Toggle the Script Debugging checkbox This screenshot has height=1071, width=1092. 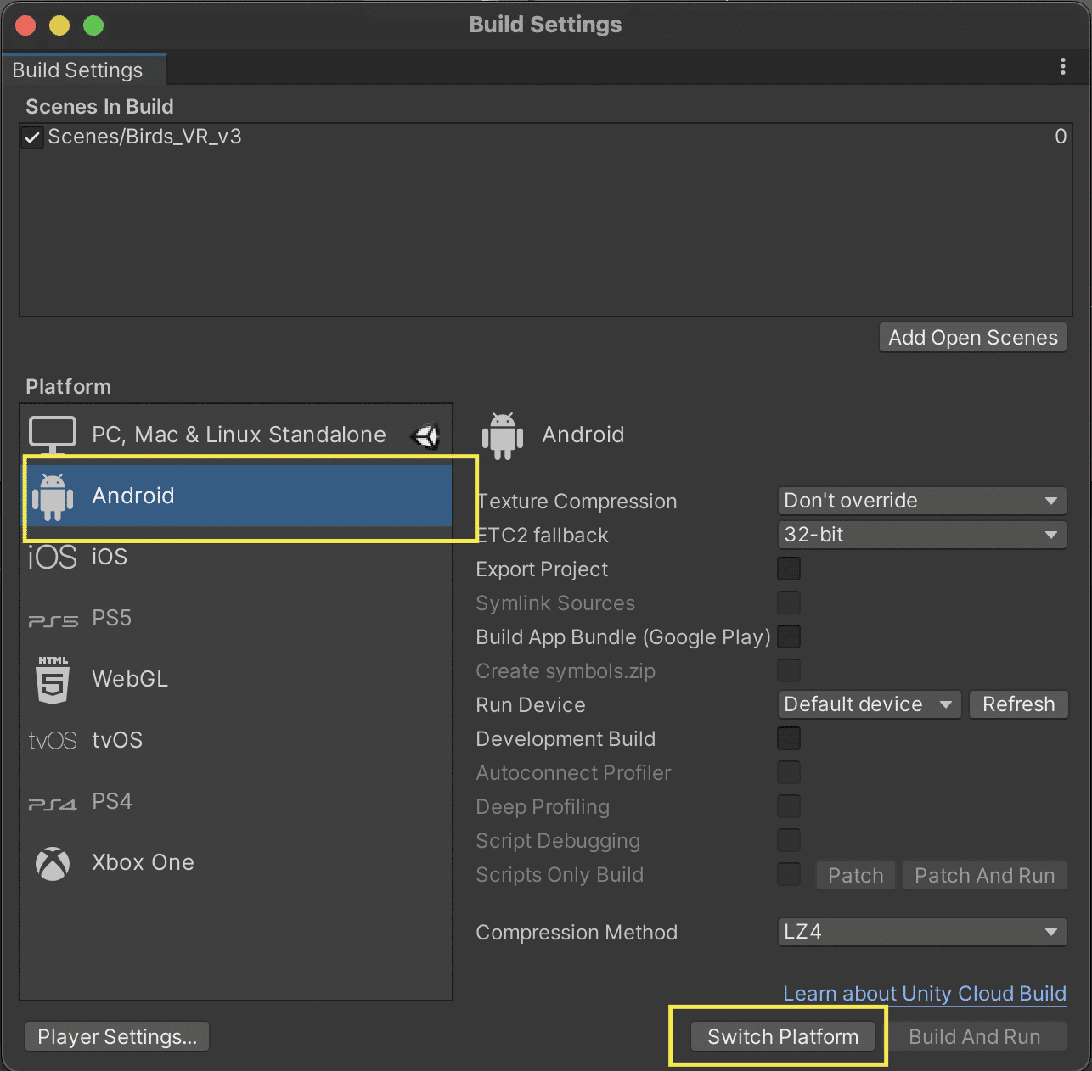click(789, 840)
